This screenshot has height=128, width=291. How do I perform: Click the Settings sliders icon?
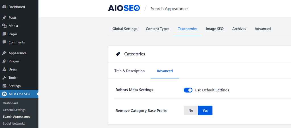click(4, 86)
